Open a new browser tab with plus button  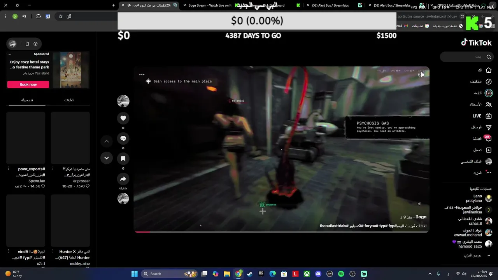[x=114, y=5]
